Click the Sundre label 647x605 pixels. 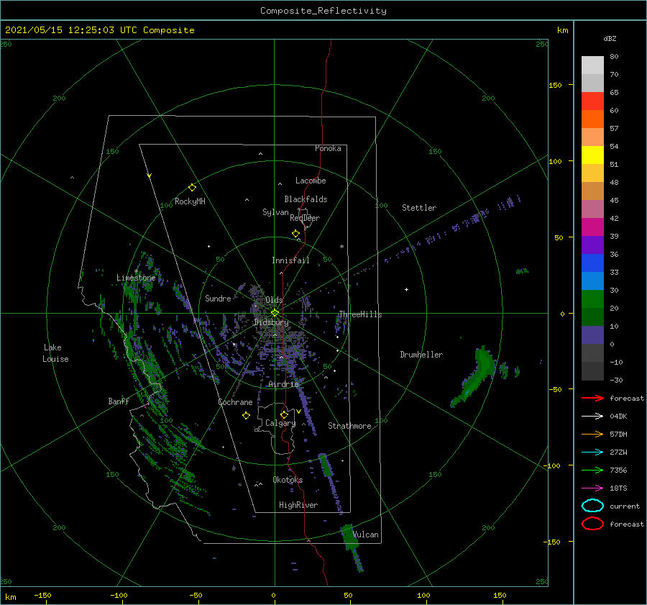pyautogui.click(x=218, y=298)
